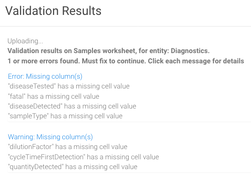Select the quantityDetected missing cell value line

[x=73, y=167]
